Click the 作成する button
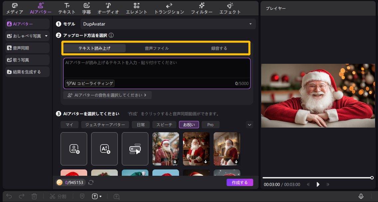 [240, 182]
